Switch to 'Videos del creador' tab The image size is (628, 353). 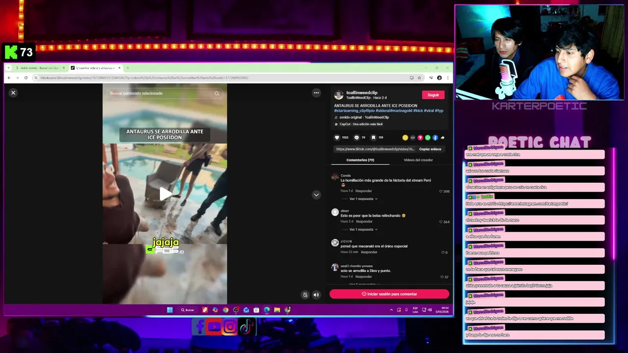(x=418, y=160)
